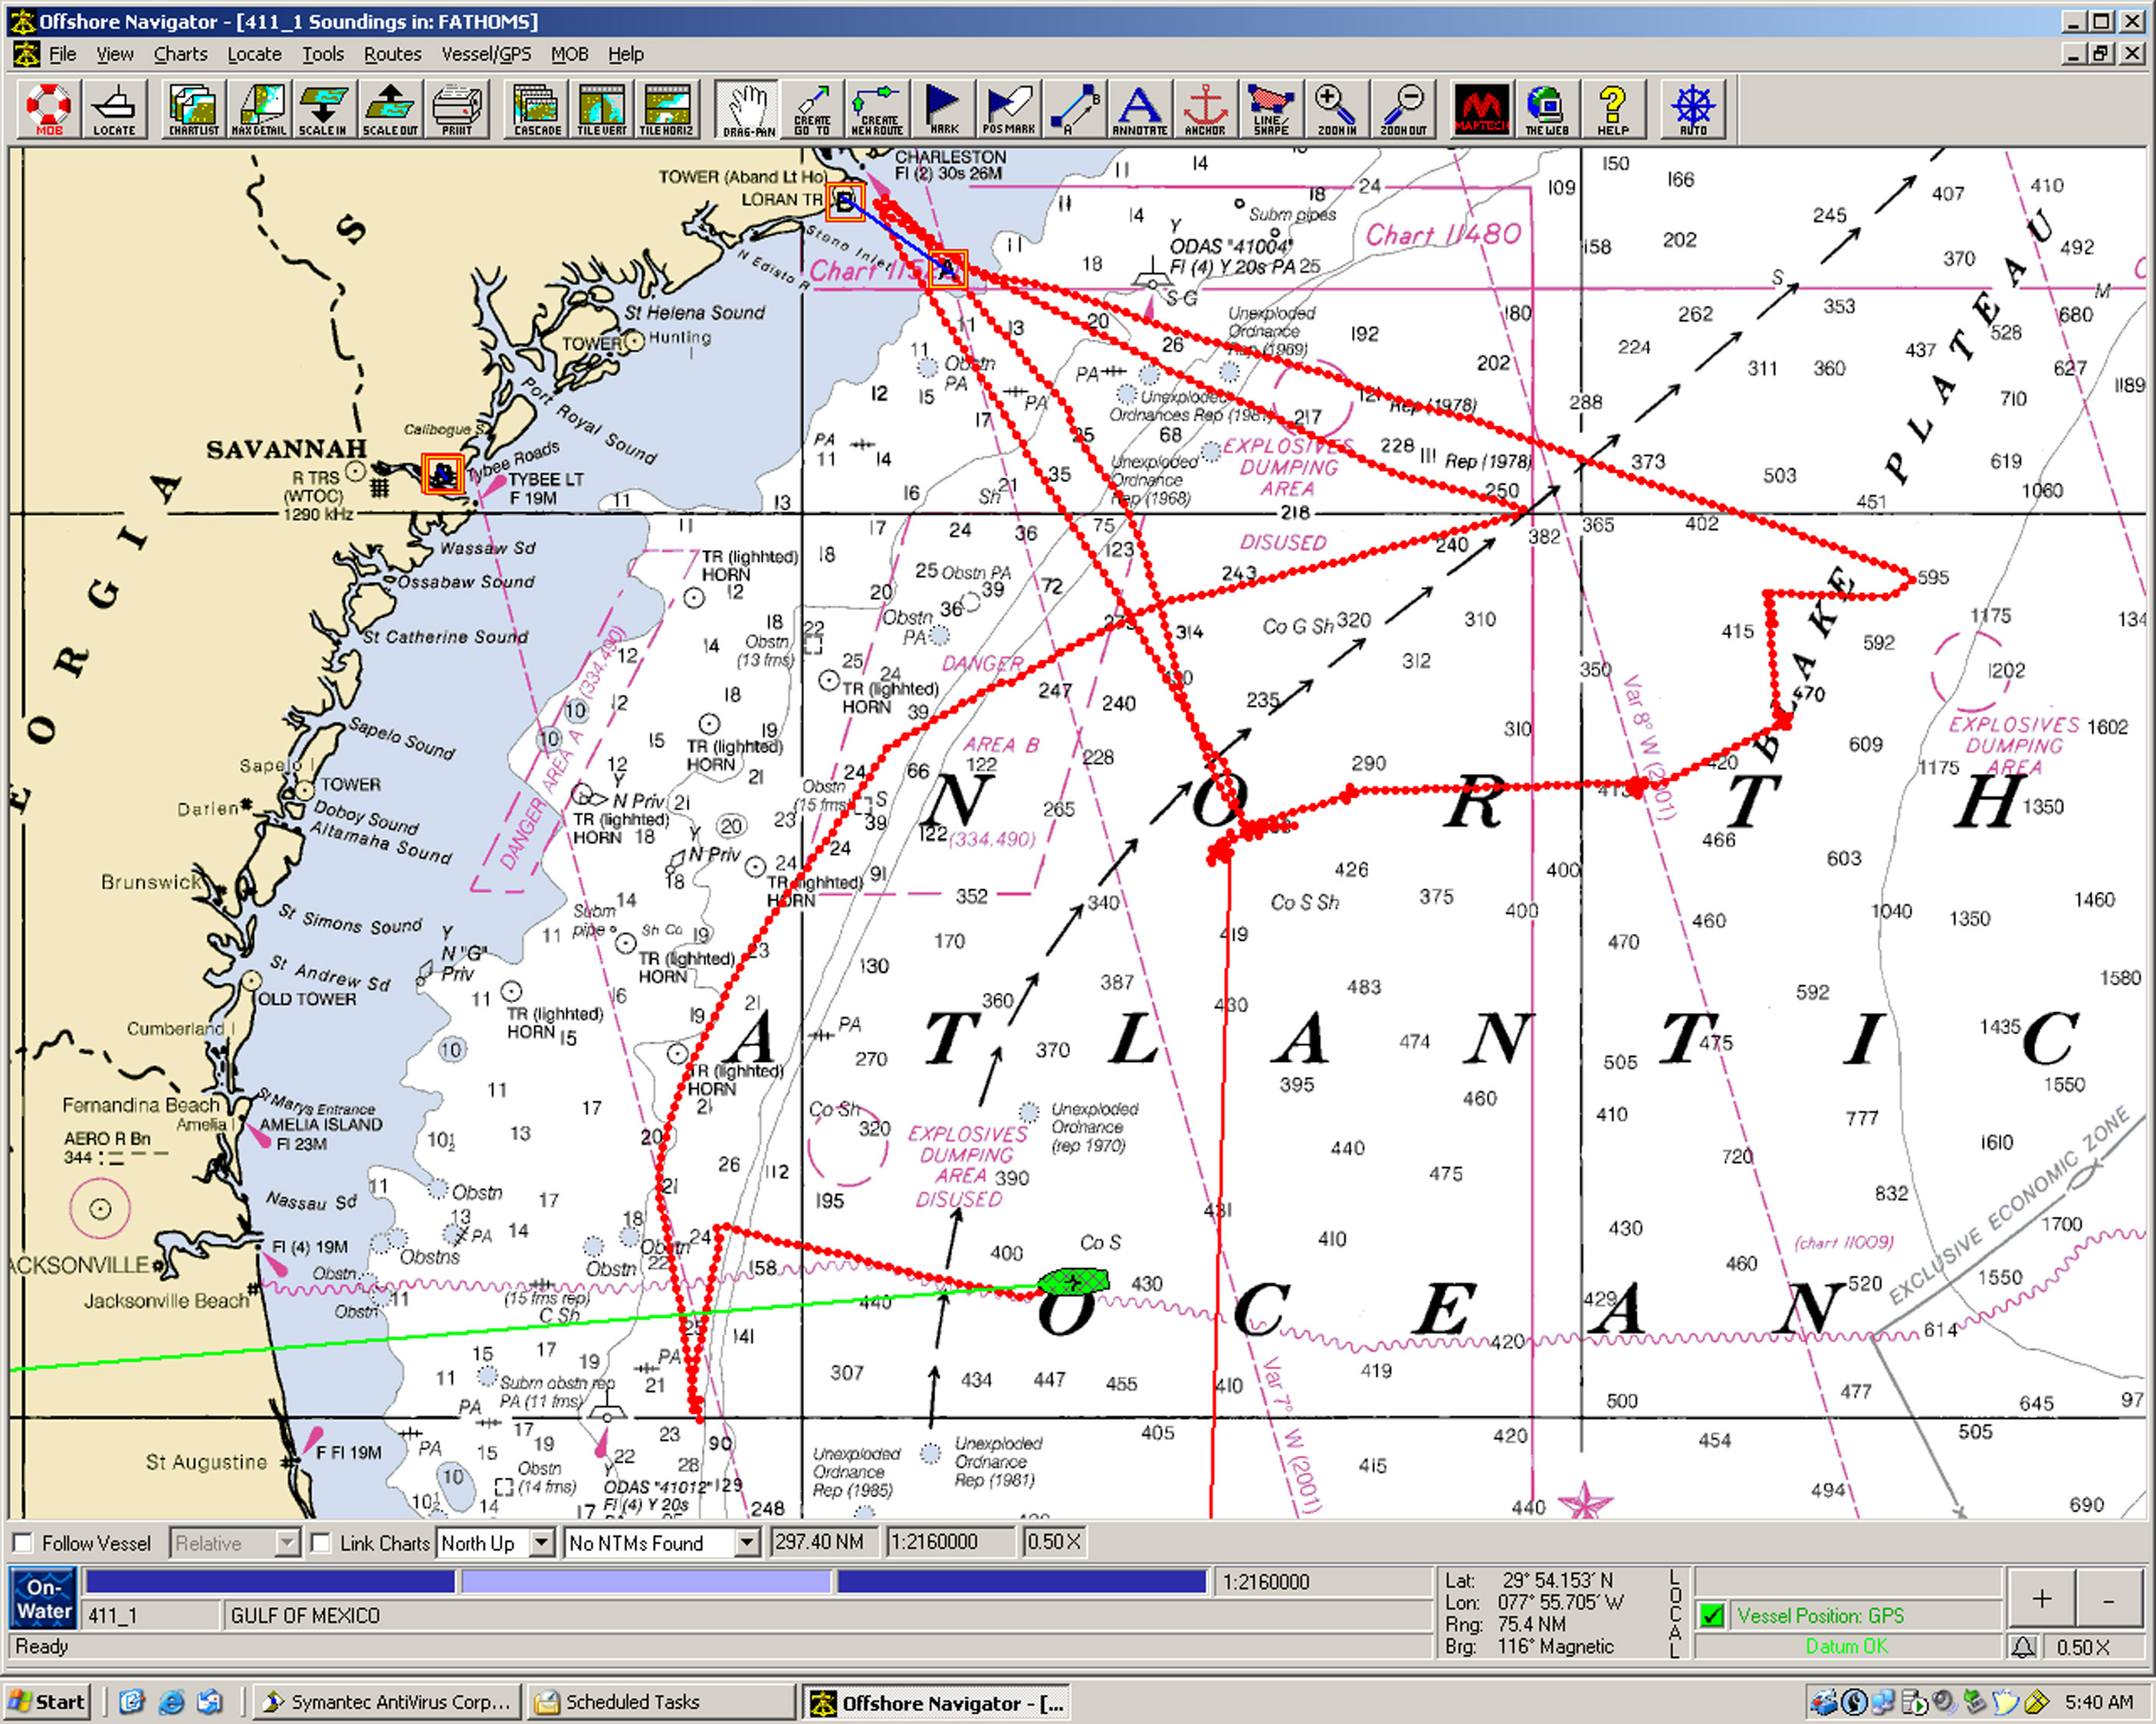This screenshot has width=2156, height=1724.
Task: Click the Scale Out icon
Action: point(390,109)
